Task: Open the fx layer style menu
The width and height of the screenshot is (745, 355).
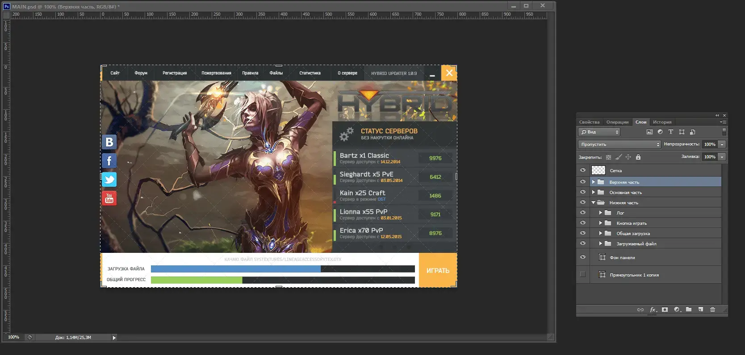Action: click(x=653, y=310)
